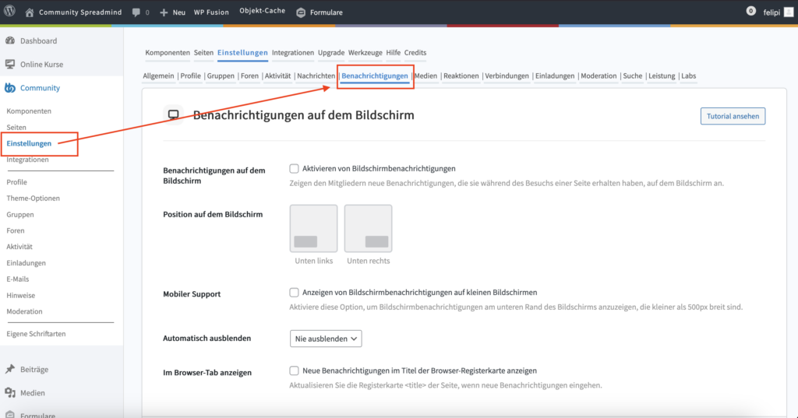Click the comments bubble icon
Image resolution: width=798 pixels, height=418 pixels.
point(136,12)
